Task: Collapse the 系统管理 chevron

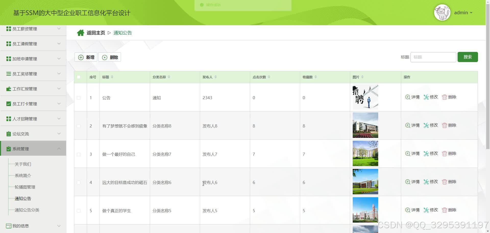Action: click(x=59, y=149)
